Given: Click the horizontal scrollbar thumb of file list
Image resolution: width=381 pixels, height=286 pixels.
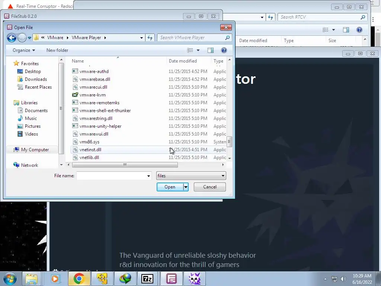Looking at the screenshot, I should pyautogui.click(x=125, y=165).
